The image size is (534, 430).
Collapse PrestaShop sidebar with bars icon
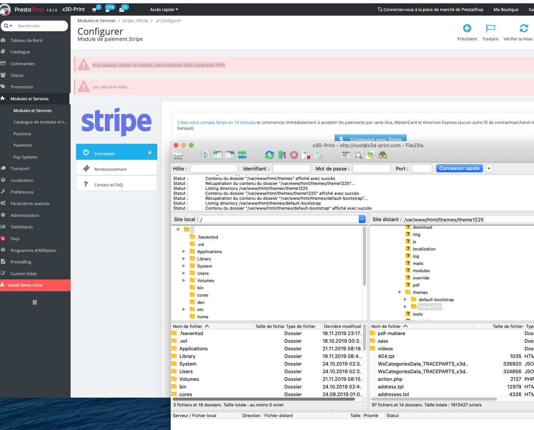pos(35,302)
